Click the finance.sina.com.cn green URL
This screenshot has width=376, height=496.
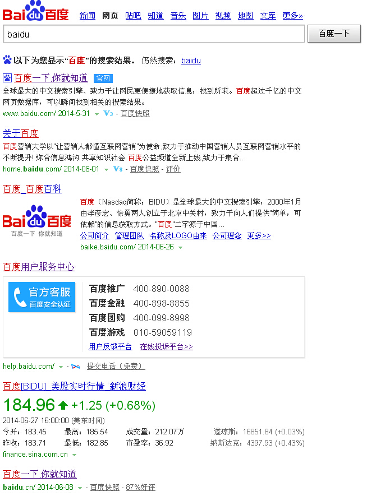(x=35, y=455)
